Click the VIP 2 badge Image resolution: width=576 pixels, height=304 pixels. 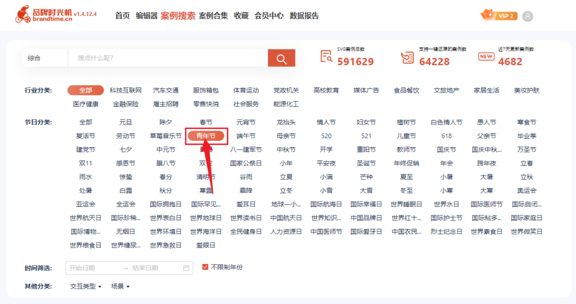point(500,15)
